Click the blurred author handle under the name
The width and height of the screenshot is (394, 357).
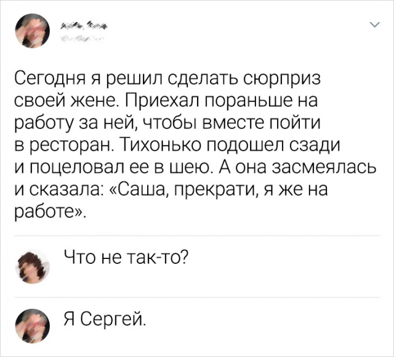pos(81,38)
